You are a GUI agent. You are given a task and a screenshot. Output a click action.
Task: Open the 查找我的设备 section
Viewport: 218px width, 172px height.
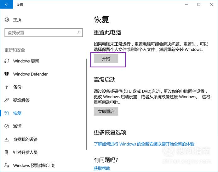click(25, 139)
